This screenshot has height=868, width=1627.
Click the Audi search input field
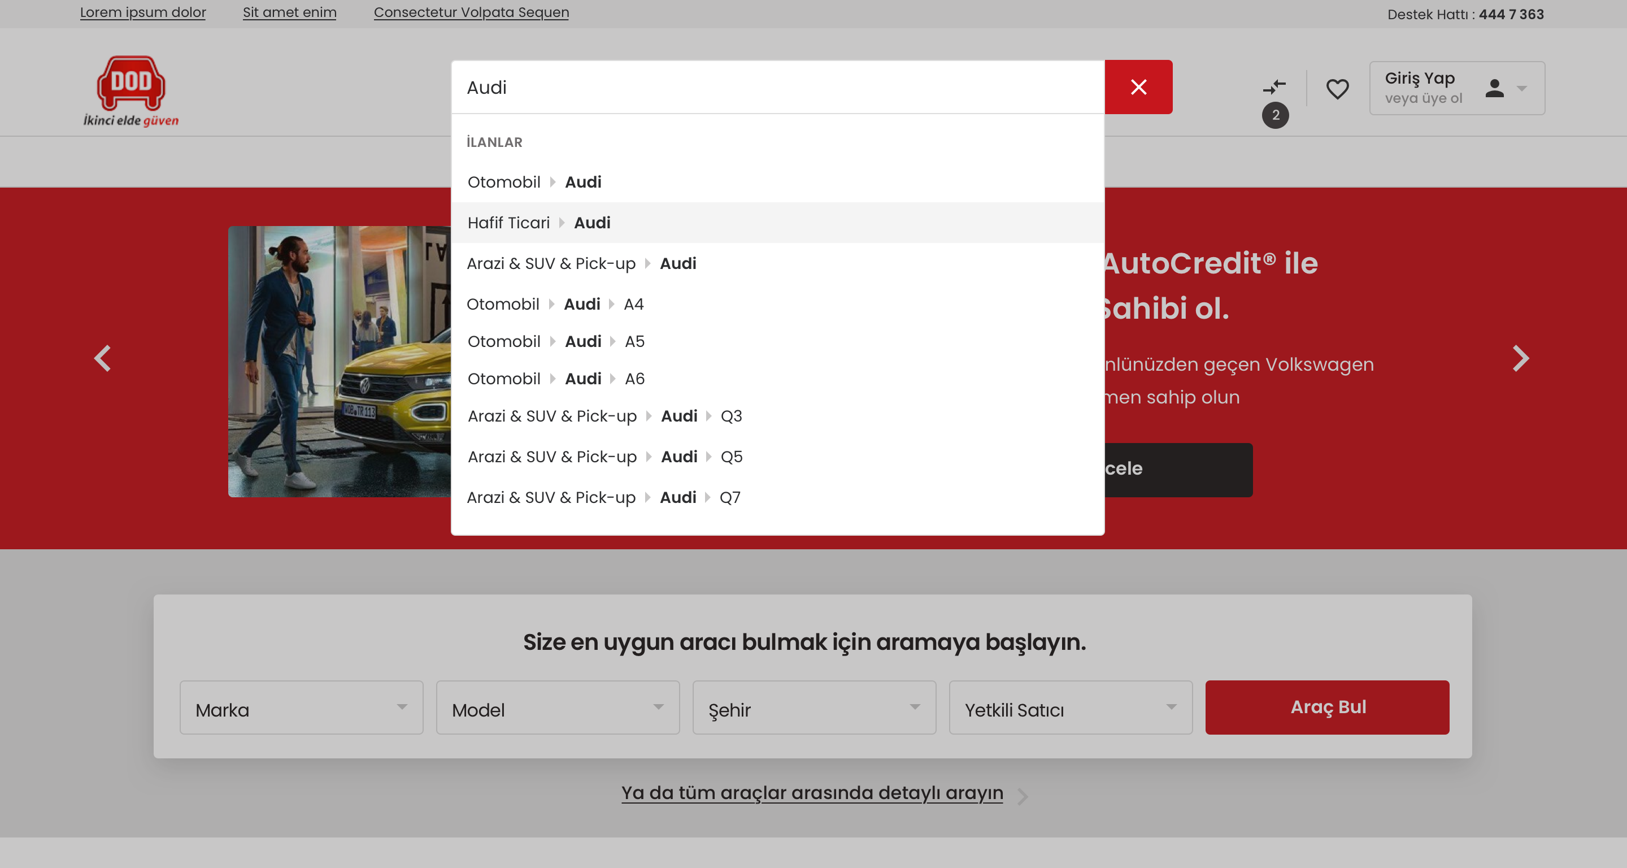click(778, 87)
